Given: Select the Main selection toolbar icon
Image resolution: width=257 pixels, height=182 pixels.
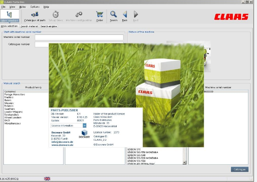Looking at the screenshot, I should point(10,16).
